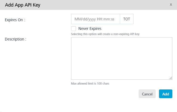Cancel adding the API key
This screenshot has height=112, width=177.
pos(147,94)
